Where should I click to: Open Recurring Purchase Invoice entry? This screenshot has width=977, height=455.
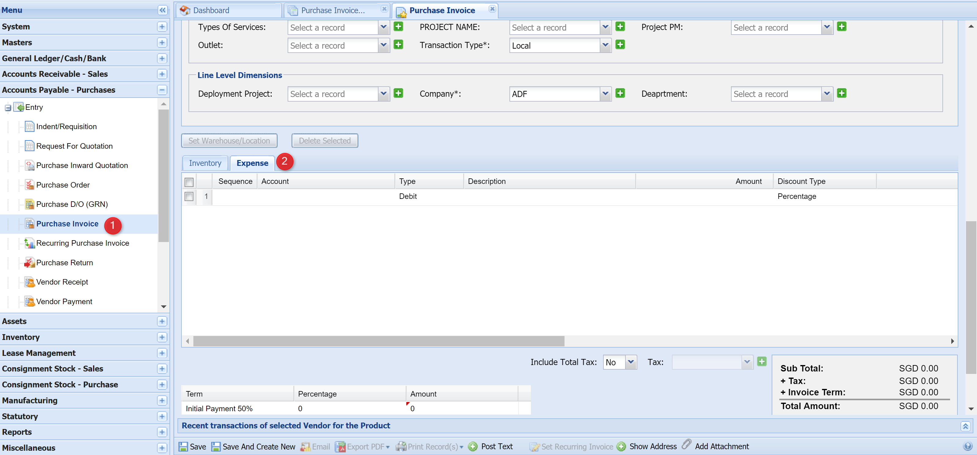pyautogui.click(x=83, y=244)
